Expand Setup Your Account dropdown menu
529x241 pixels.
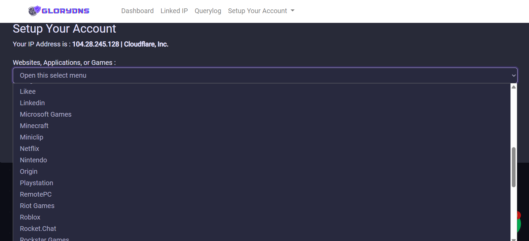[261, 11]
